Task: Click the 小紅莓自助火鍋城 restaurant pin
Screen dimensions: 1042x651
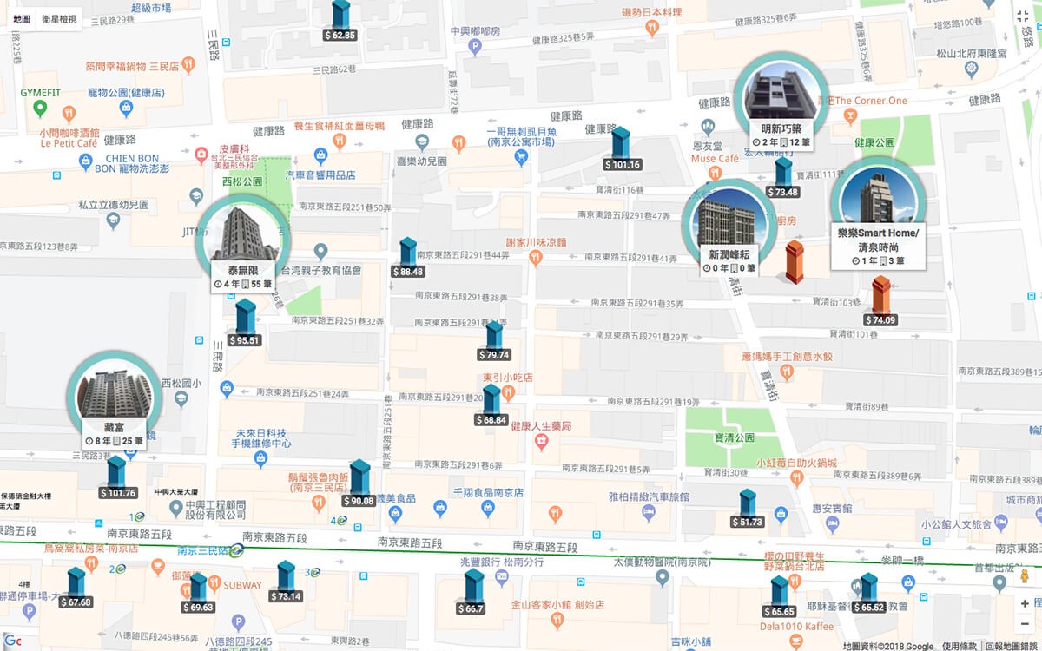Action: [x=798, y=478]
